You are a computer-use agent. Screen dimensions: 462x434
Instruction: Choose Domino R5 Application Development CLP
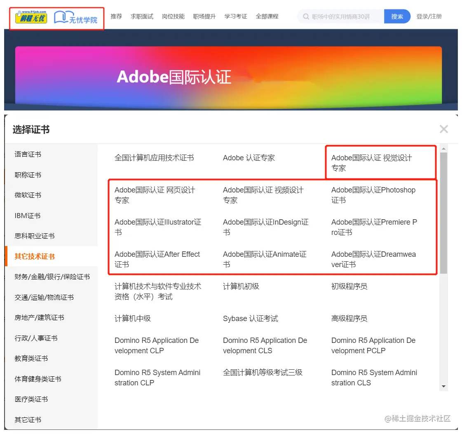point(157,345)
